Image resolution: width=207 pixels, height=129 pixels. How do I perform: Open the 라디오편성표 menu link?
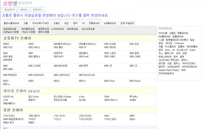[88, 29]
